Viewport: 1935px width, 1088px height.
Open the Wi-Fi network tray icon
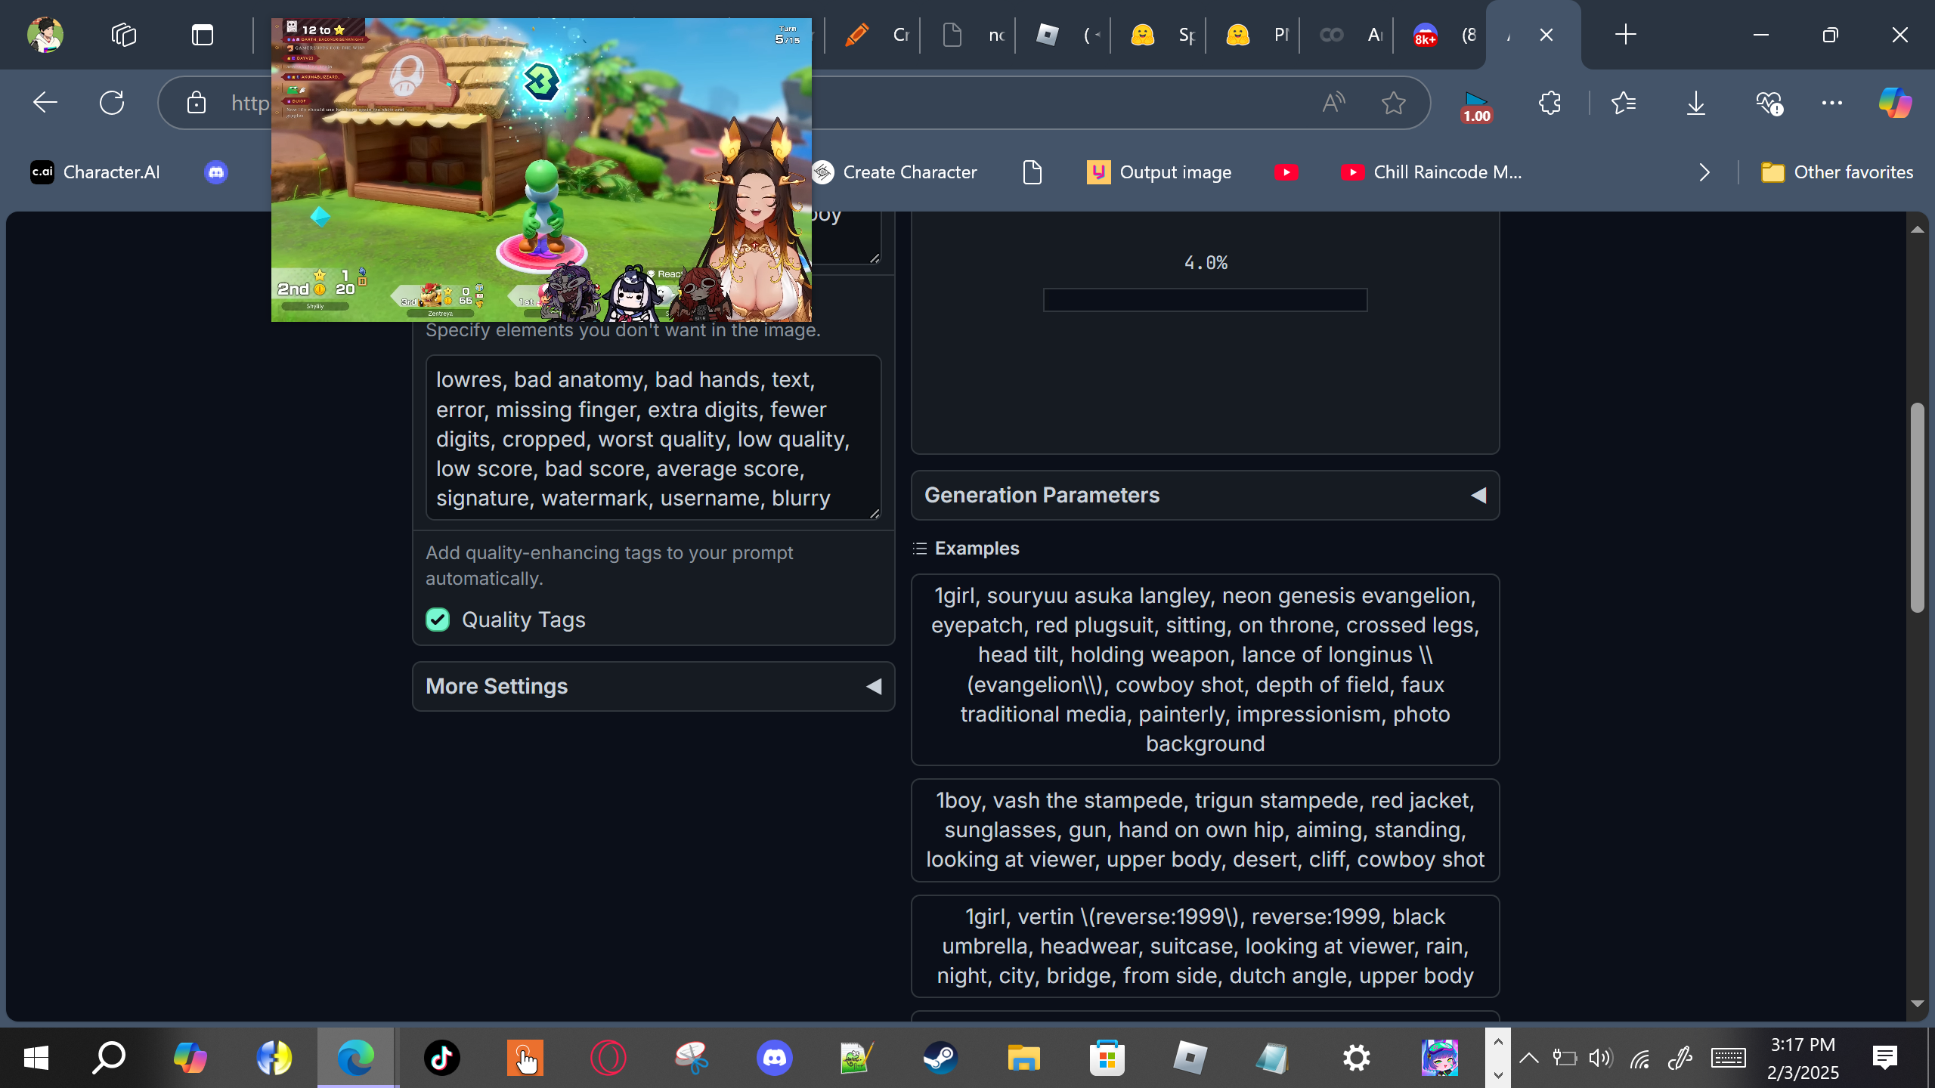1639,1058
